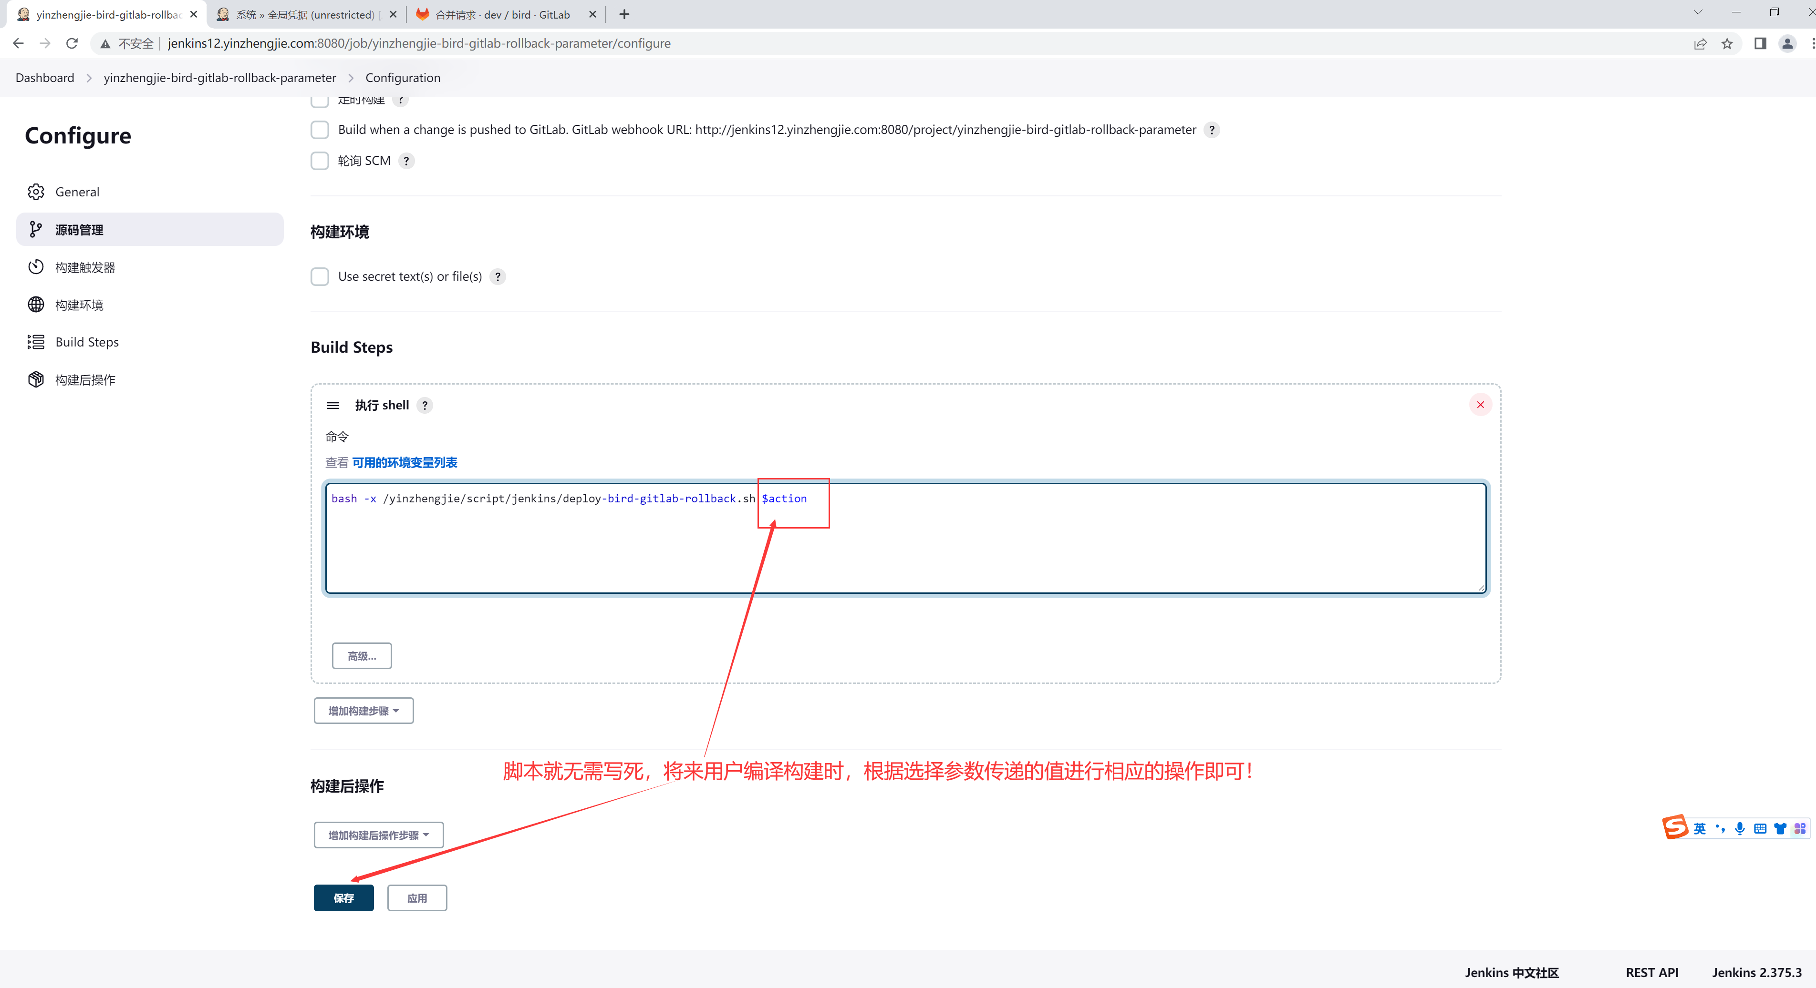This screenshot has width=1816, height=988.
Task: Open the 高级... advanced options
Action: [362, 656]
